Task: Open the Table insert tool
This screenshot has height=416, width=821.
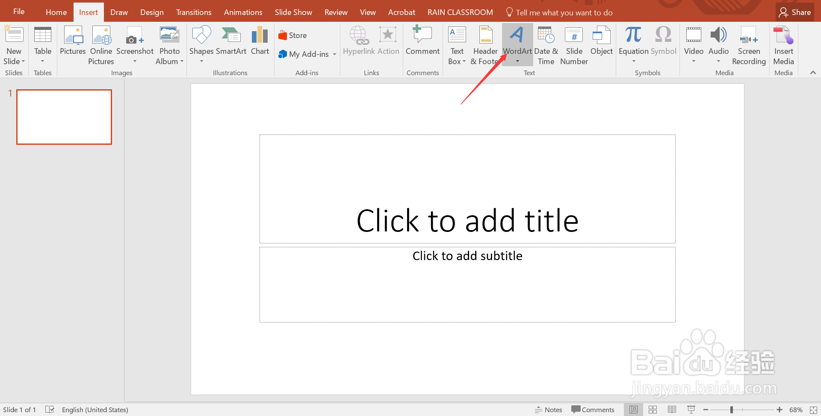Action: pos(43,45)
